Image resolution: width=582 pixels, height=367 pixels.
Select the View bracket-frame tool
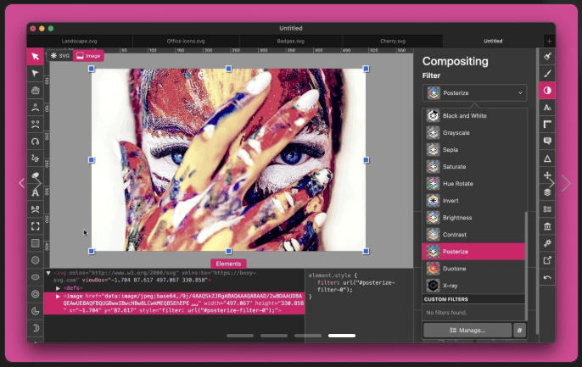pos(36,226)
